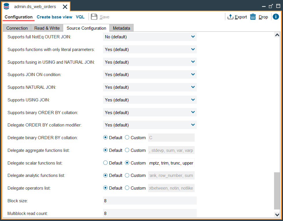Screen dimensions: 283x221
Task: Click Create base view link
Action: click(54, 17)
